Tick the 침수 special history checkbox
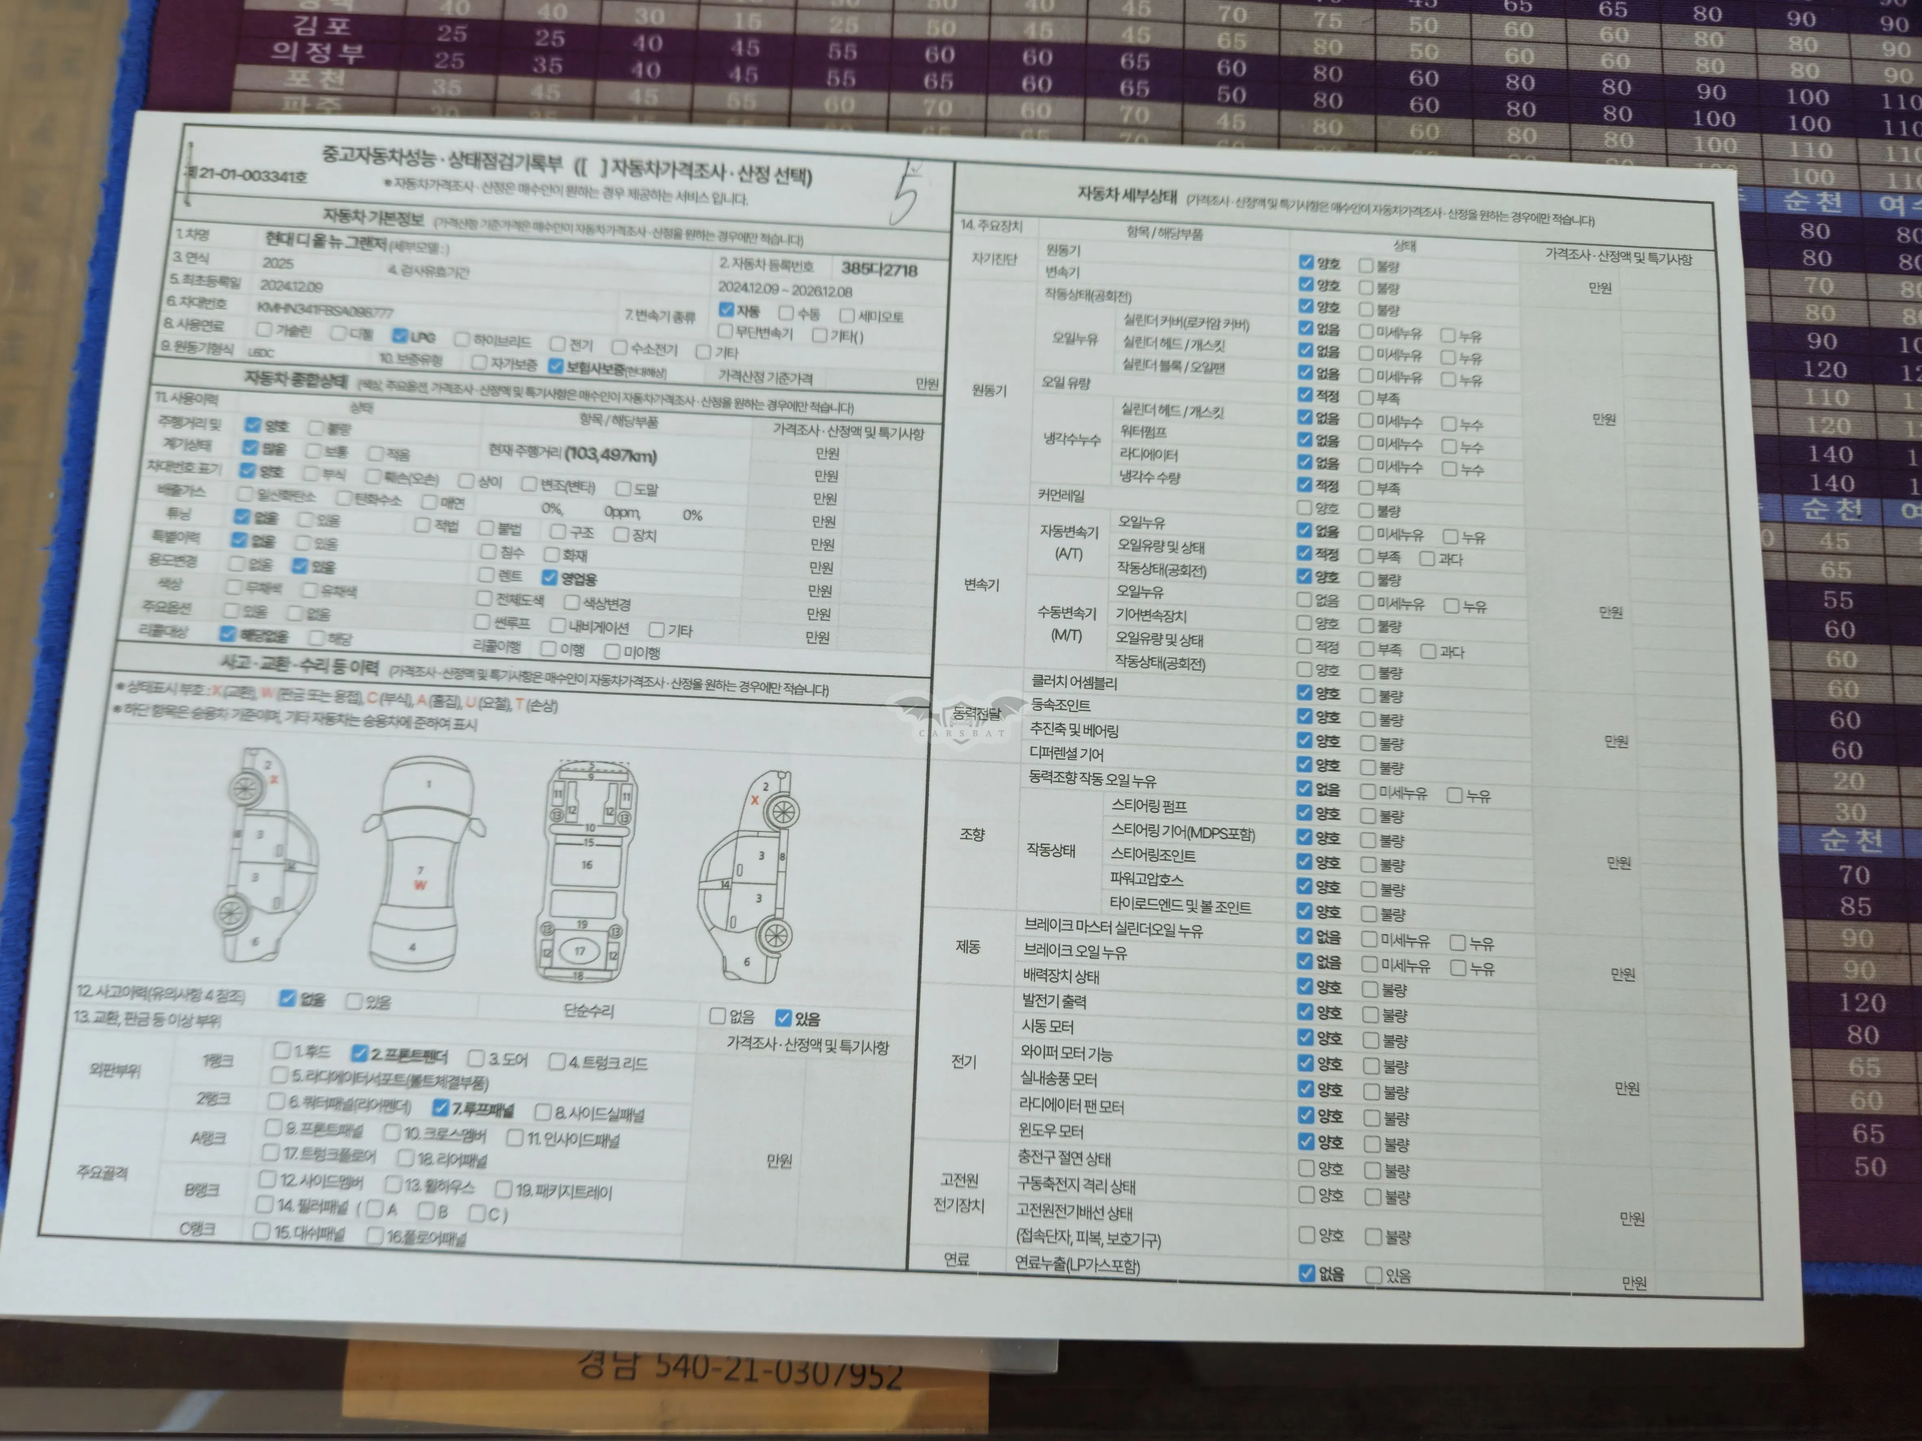Screen dimensions: 1922x1441 [488, 551]
